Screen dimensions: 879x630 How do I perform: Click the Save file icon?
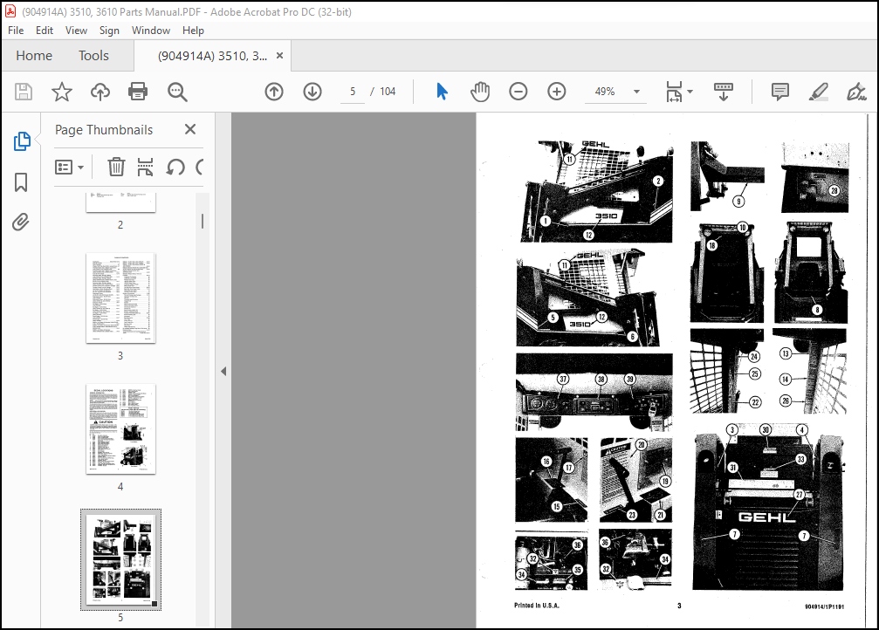[24, 92]
